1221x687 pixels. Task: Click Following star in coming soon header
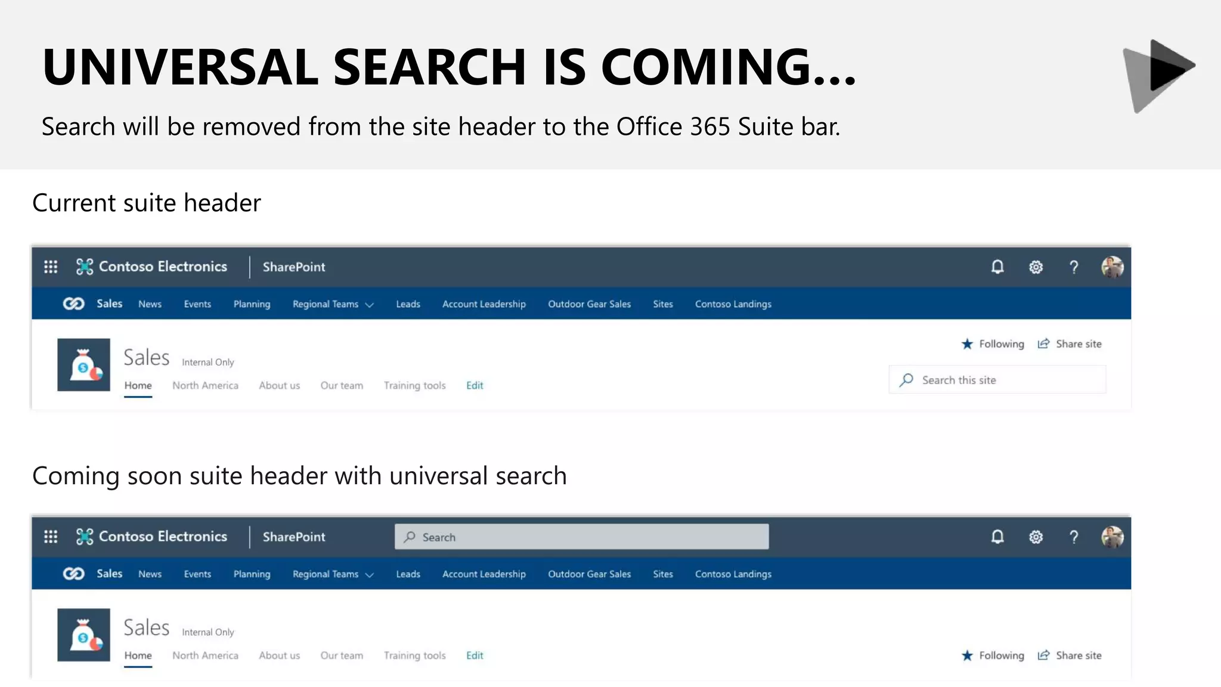(967, 655)
